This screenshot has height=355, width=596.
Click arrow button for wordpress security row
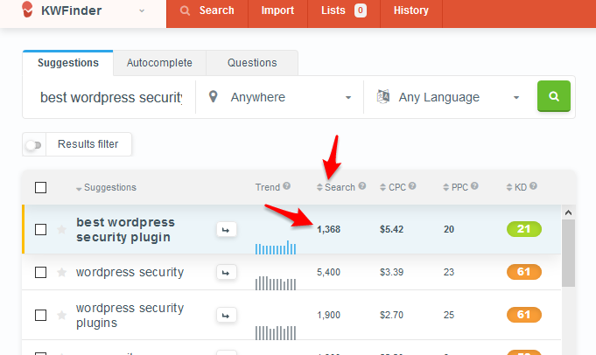point(226,273)
